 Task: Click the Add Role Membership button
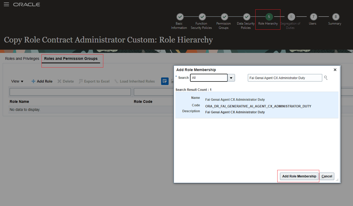click(299, 176)
